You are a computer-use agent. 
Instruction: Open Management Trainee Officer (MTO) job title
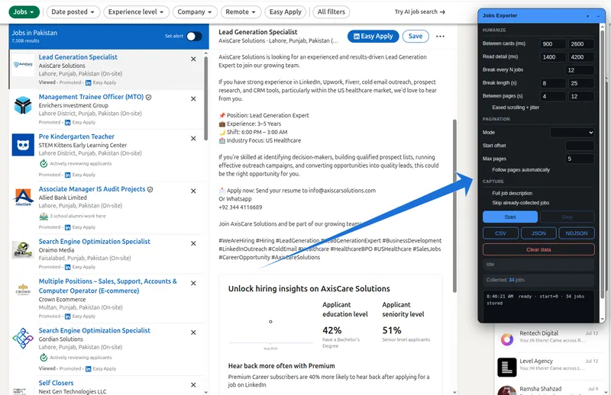[91, 97]
